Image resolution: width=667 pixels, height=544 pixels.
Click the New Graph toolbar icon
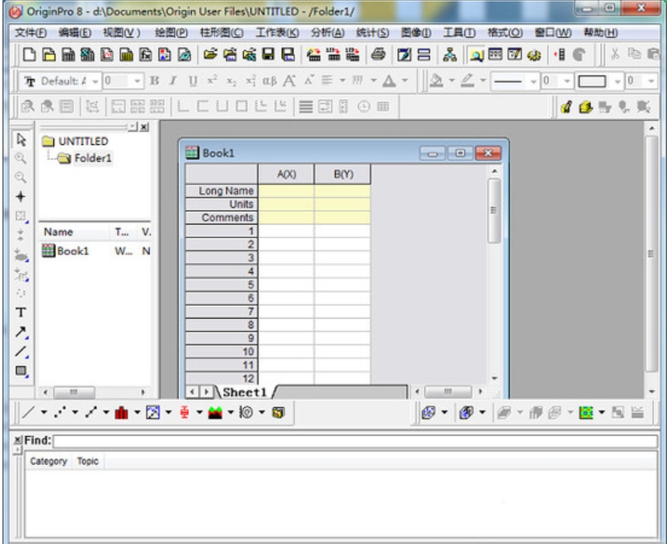pyautogui.click(x=107, y=55)
